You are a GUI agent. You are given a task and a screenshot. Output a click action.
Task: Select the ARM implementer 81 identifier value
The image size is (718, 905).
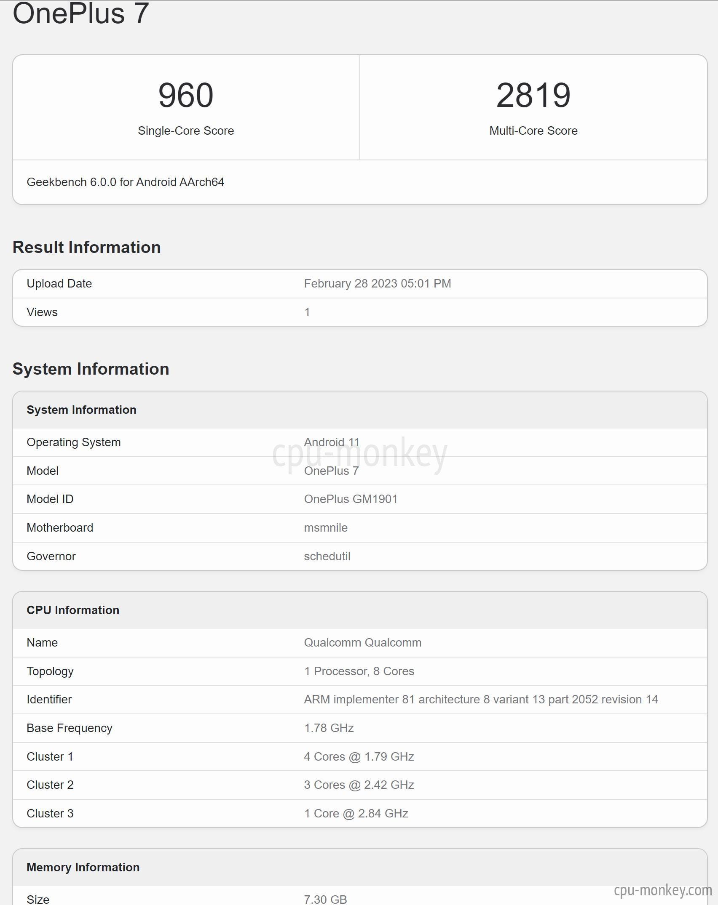pos(481,700)
